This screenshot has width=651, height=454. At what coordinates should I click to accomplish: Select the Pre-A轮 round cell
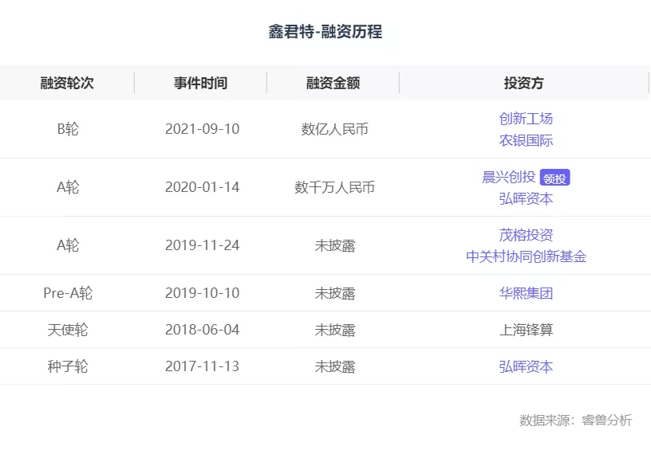click(x=68, y=293)
